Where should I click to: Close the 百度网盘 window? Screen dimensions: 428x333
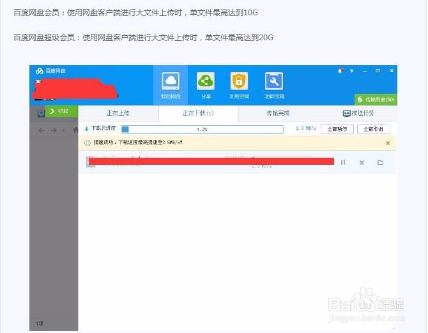[x=392, y=71]
